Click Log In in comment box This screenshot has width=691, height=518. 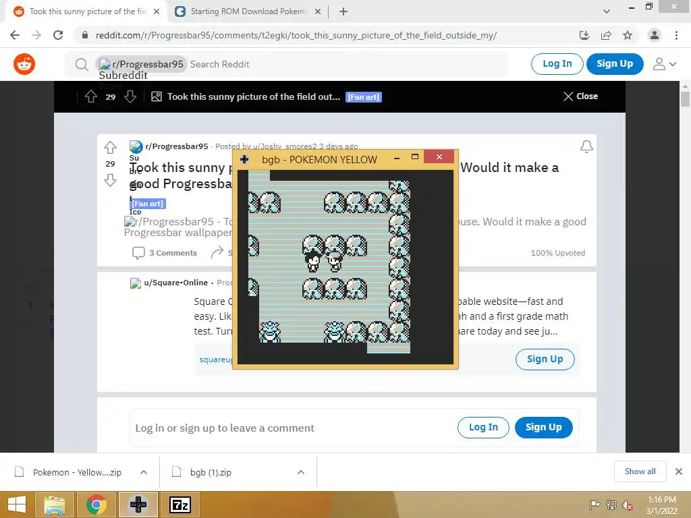[483, 427]
